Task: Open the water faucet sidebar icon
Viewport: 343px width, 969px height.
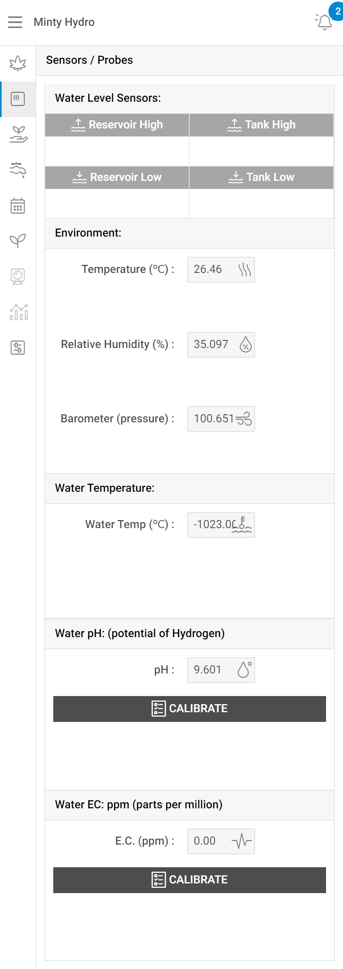Action: [18, 170]
